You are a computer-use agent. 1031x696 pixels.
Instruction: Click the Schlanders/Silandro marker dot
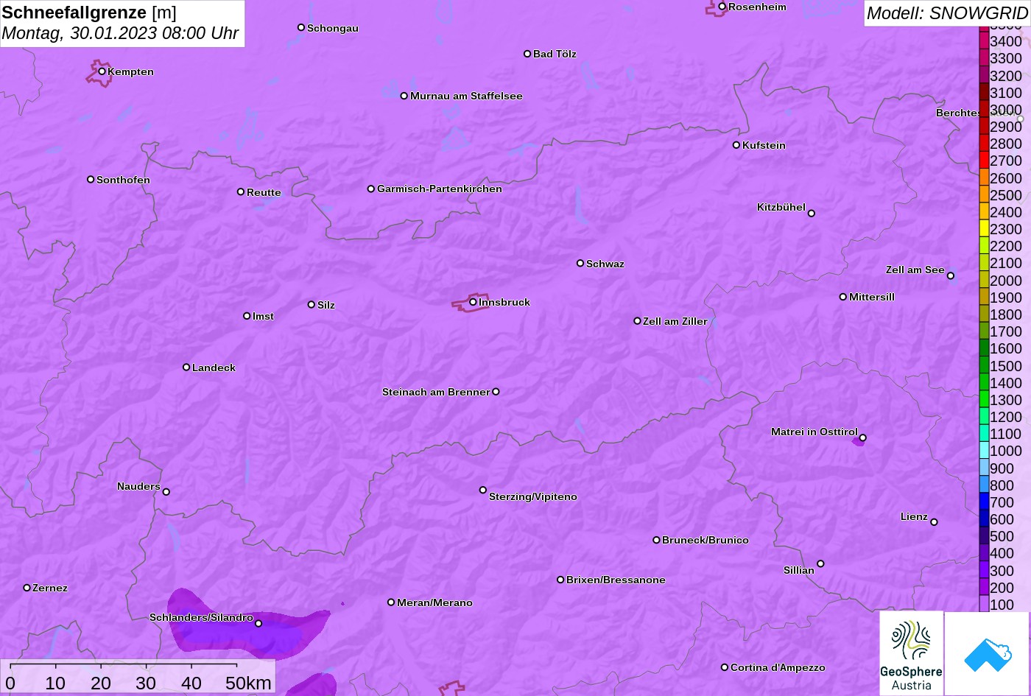(x=258, y=624)
